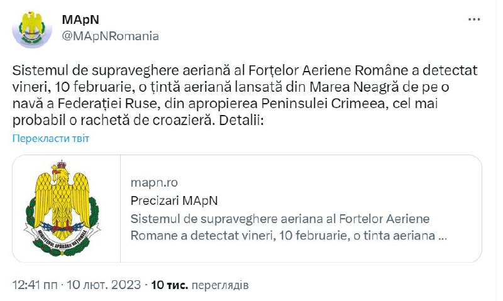Click the mapn.ro domain in the card
Screen dimensions: 503x301
click(x=154, y=183)
